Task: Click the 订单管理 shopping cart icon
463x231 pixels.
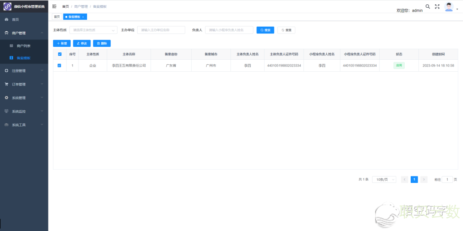Action: [x=6, y=84]
